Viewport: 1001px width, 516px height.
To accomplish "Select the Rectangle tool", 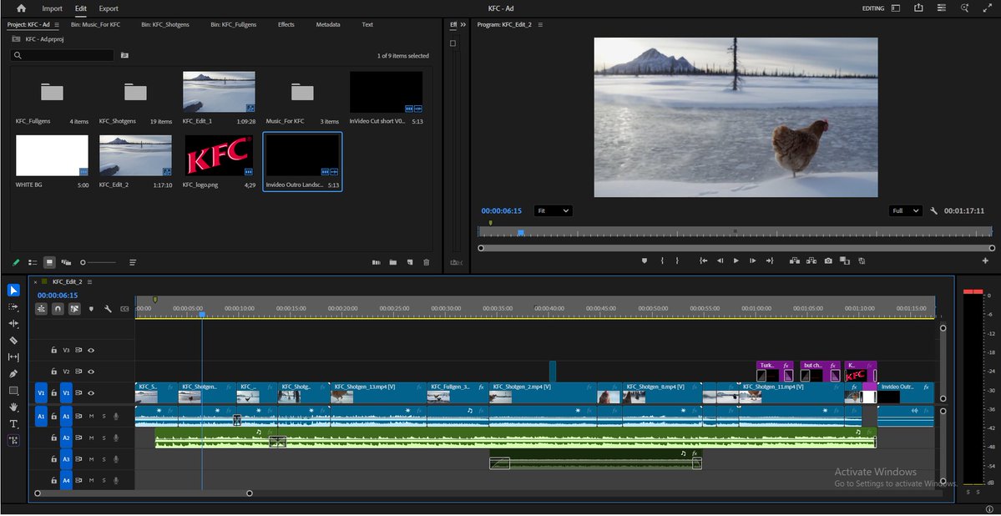I will coord(13,390).
